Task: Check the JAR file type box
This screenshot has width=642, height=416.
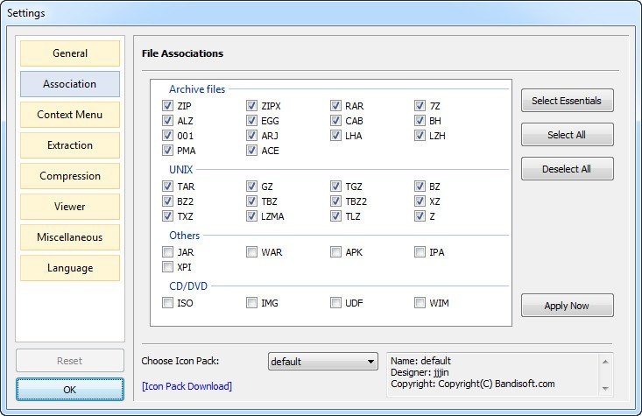Action: [x=168, y=252]
